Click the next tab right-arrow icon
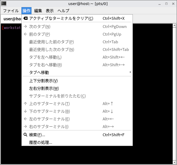This screenshot has width=177, height=165. tap(25, 27)
